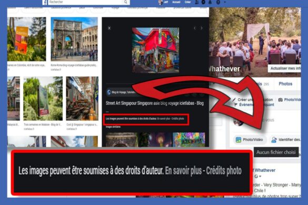Click Actualiser mes infos button on cover

(x=284, y=68)
